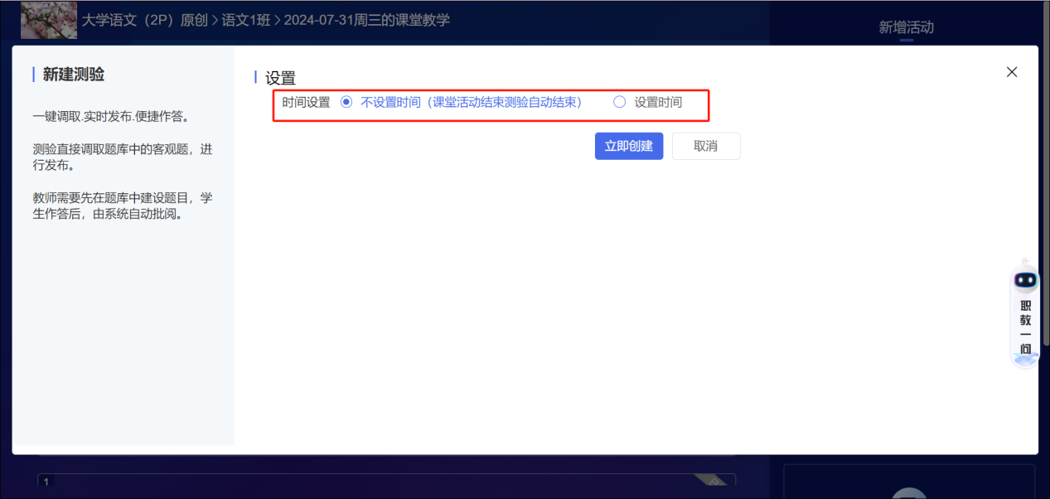Select 不设置时间 radio option
The width and height of the screenshot is (1050, 499).
click(347, 103)
